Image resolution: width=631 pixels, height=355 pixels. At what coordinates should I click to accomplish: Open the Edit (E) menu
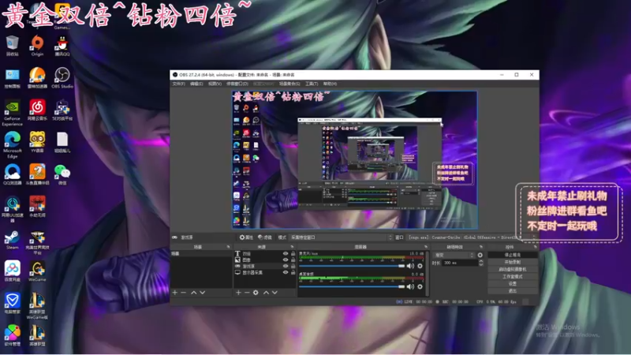(x=196, y=84)
